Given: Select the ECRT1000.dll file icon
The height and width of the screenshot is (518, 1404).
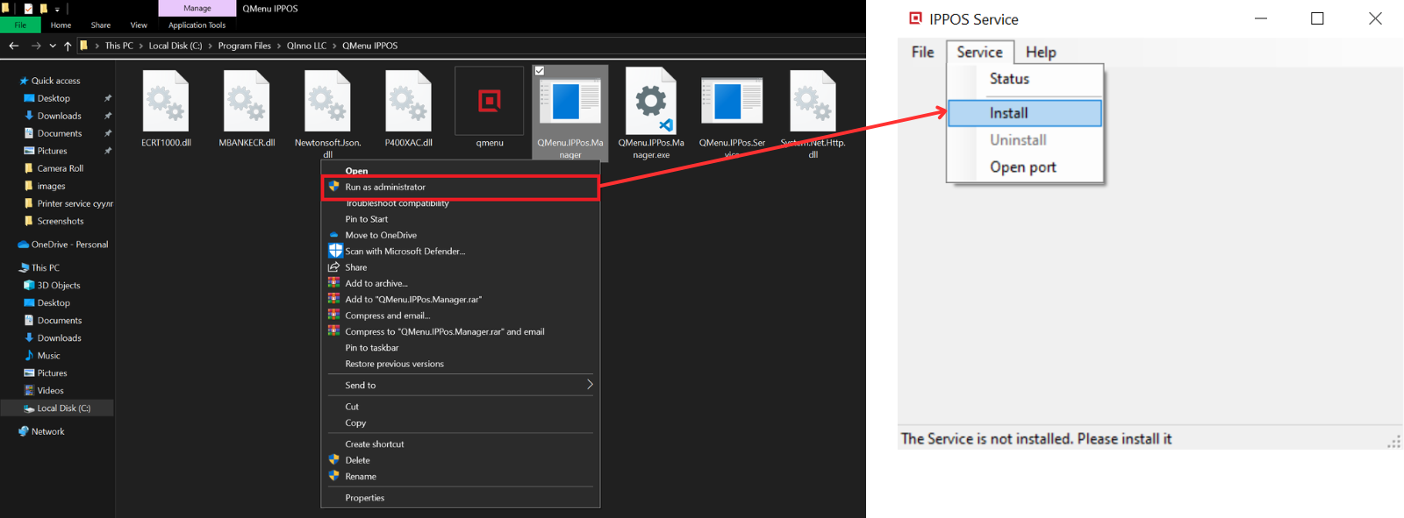Looking at the screenshot, I should pyautogui.click(x=166, y=103).
